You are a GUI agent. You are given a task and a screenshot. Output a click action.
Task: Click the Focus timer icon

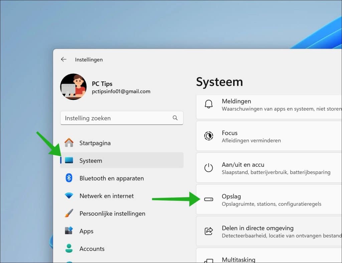pyautogui.click(x=209, y=136)
